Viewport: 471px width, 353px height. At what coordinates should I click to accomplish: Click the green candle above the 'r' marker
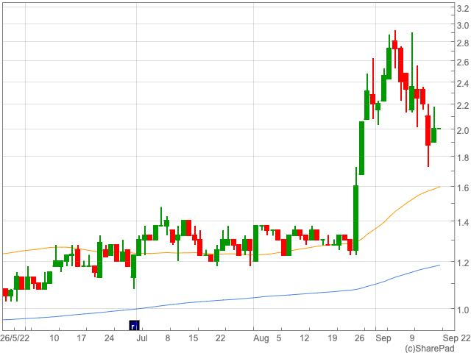(134, 266)
